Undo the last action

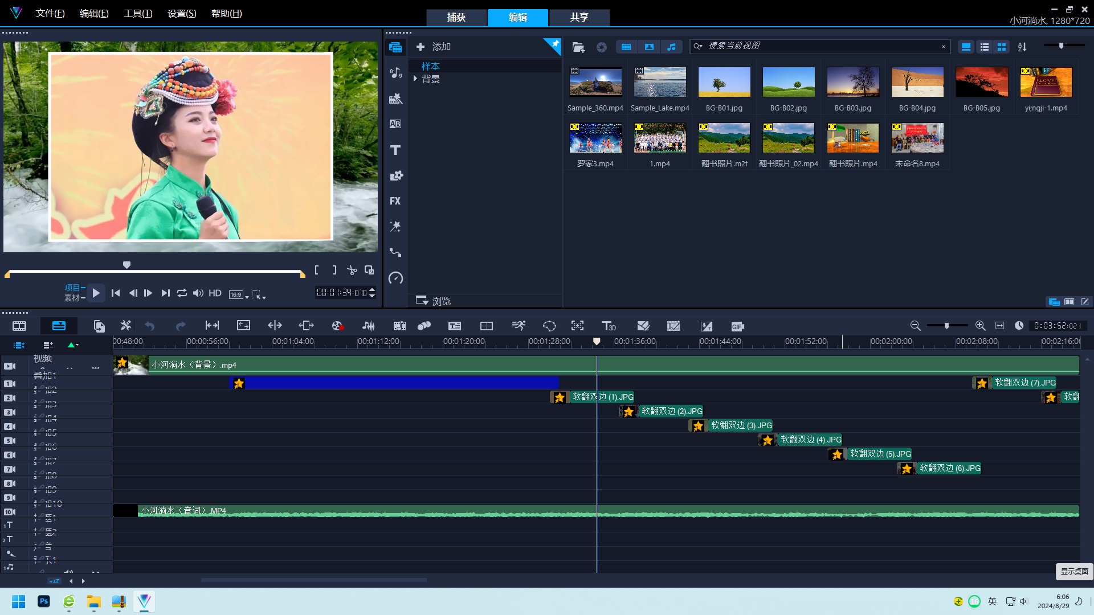click(x=150, y=326)
